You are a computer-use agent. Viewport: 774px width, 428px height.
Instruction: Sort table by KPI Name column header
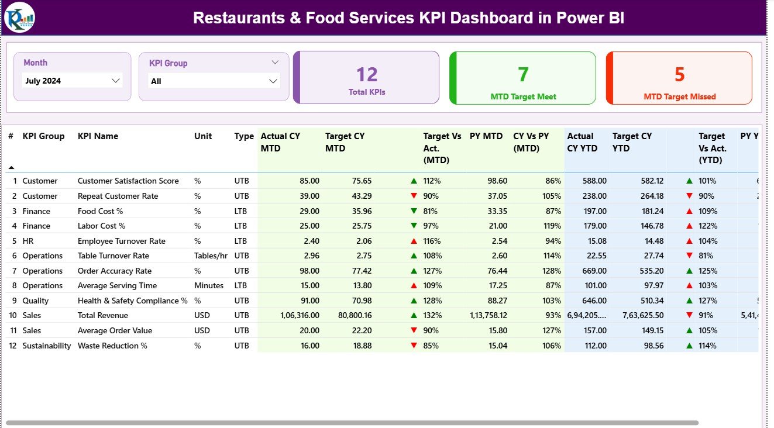(98, 136)
